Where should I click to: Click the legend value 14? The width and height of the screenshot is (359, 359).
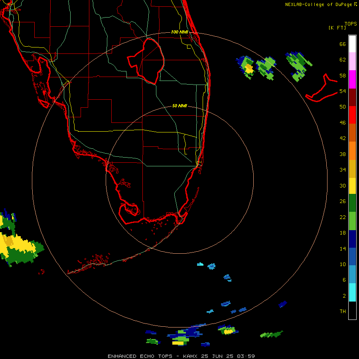[x=343, y=249]
